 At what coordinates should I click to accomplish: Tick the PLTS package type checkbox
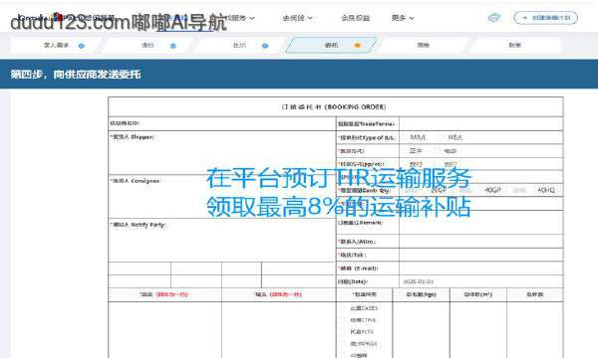point(343,332)
